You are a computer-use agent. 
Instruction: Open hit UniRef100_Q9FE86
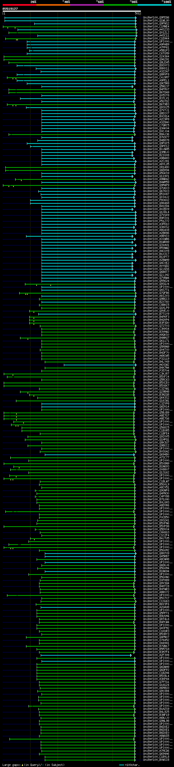tap(156, 18)
